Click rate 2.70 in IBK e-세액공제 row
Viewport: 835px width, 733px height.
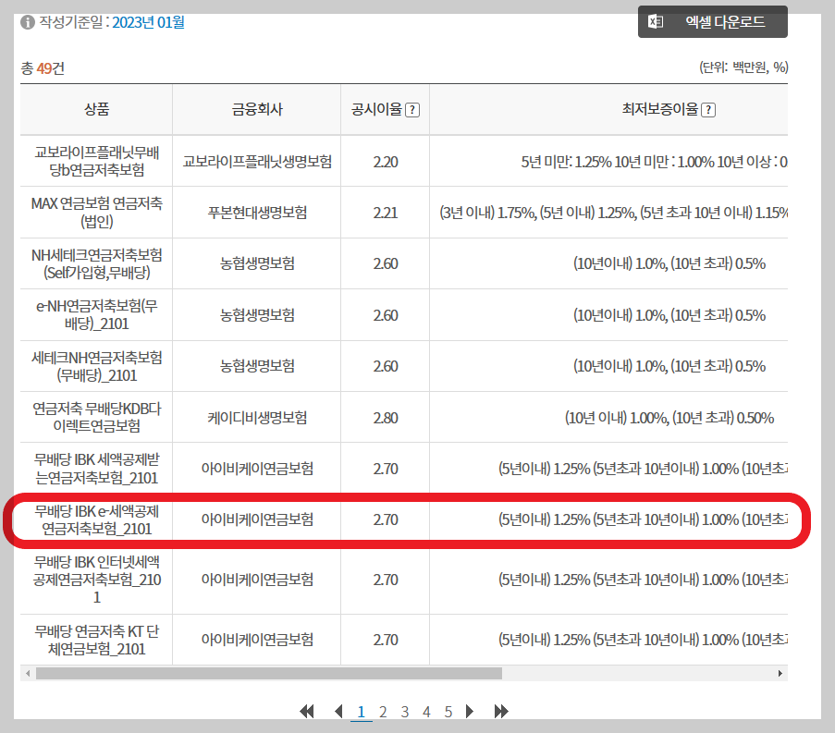pos(386,520)
